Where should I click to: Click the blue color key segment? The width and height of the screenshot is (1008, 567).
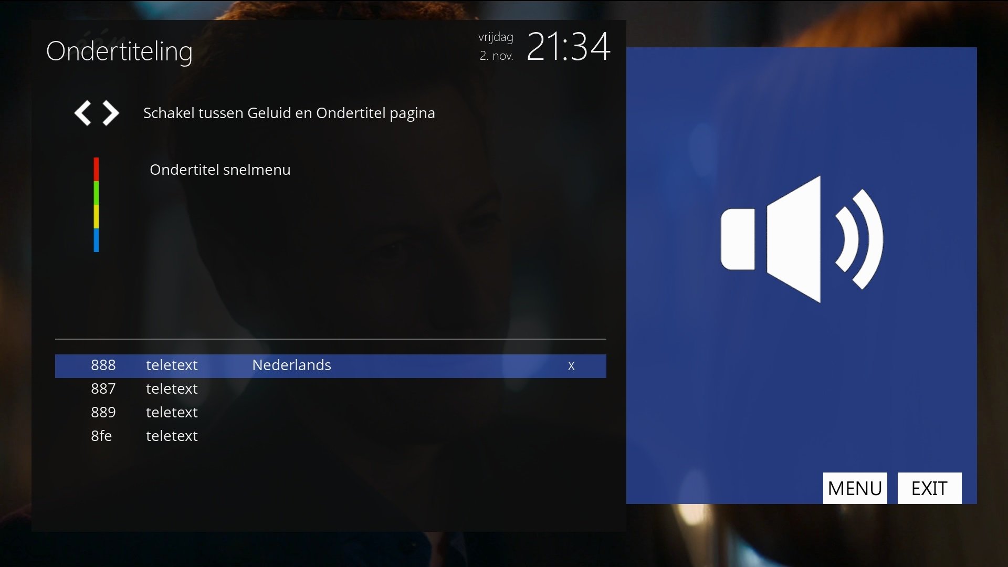click(96, 240)
